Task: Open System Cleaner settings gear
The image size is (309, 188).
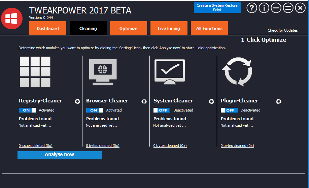Action: 211,101
